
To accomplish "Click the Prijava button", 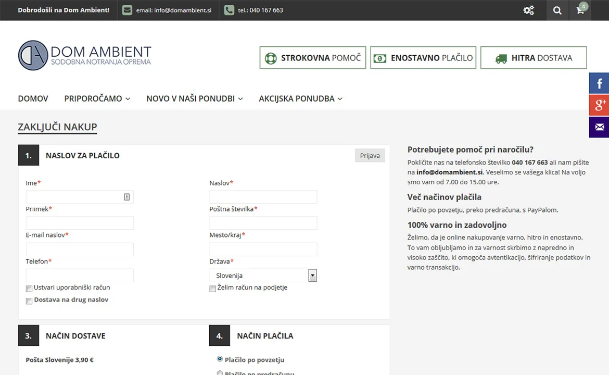I will (x=370, y=155).
